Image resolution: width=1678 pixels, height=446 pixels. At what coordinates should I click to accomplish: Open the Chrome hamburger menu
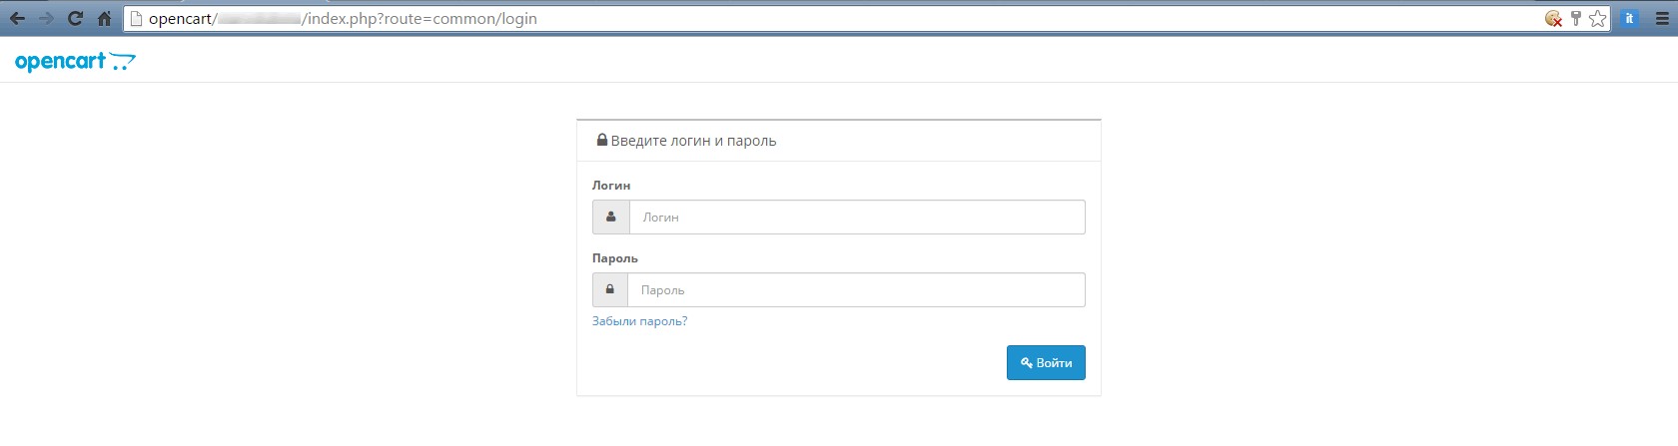coord(1662,18)
